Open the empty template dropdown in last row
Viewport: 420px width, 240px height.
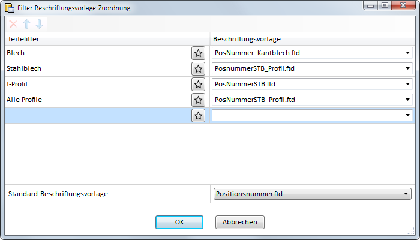click(x=312, y=115)
